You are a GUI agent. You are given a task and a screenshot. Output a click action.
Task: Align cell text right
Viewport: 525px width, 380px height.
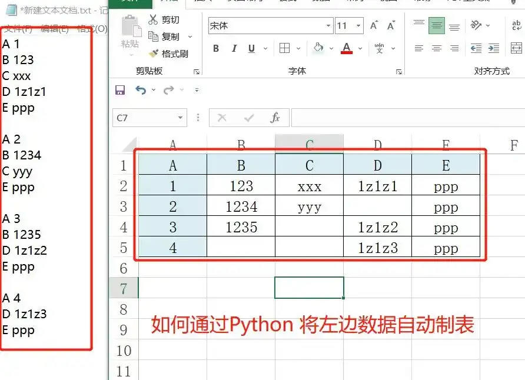point(454,48)
